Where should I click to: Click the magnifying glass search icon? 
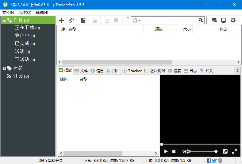pos(201,20)
